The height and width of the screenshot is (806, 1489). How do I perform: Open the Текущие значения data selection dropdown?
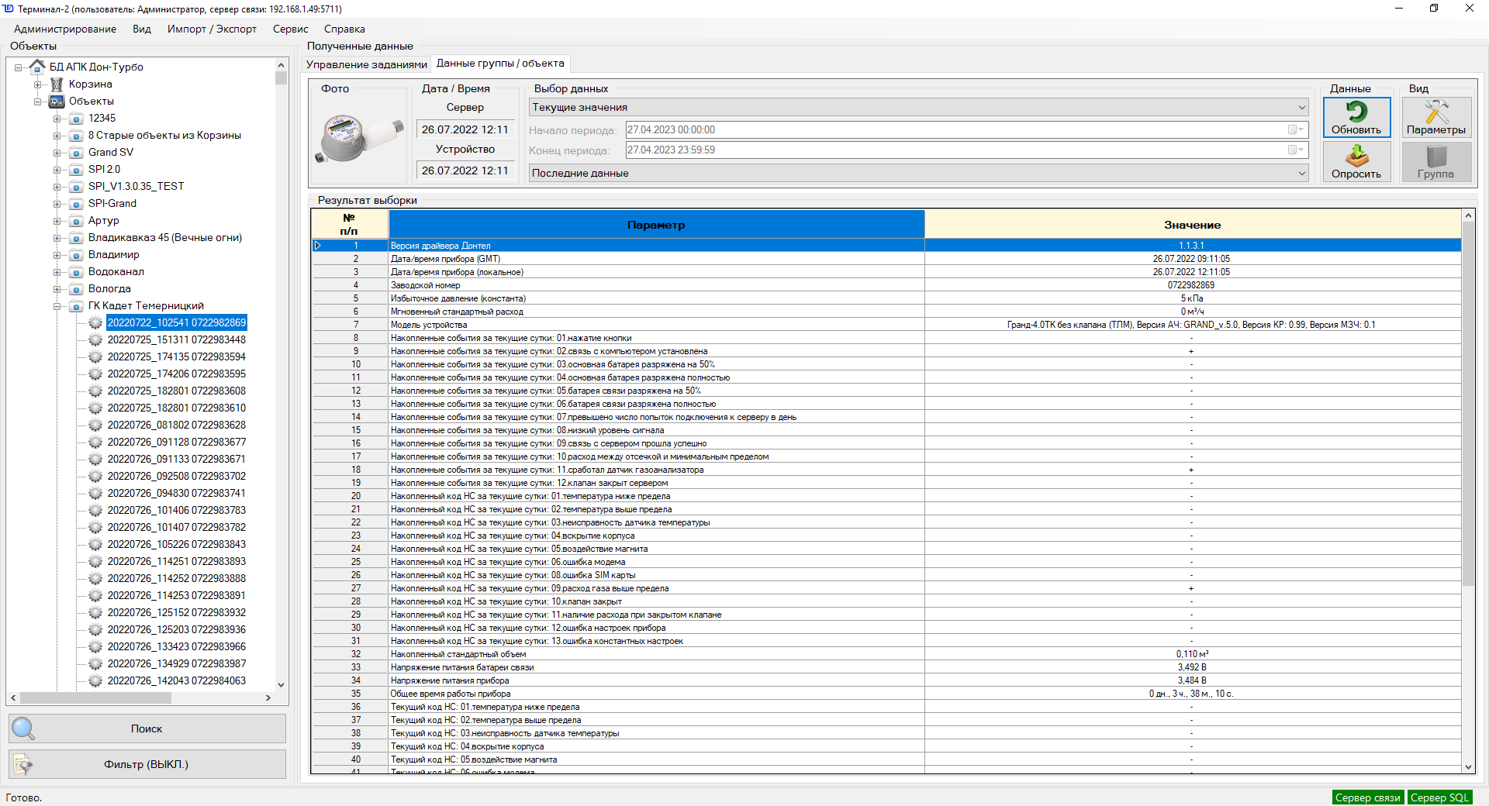click(x=1301, y=108)
